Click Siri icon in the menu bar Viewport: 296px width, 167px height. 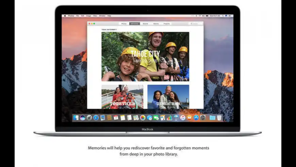pyautogui.click(x=226, y=16)
